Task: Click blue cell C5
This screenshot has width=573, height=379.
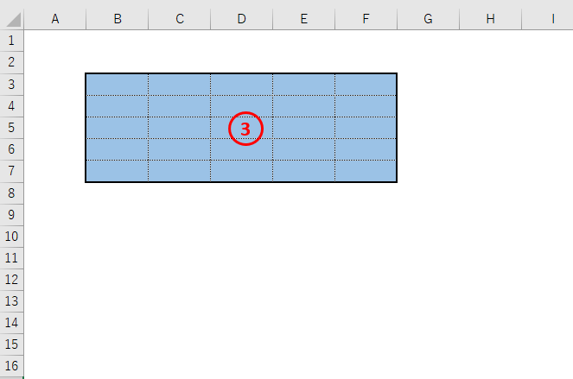Action: point(180,128)
